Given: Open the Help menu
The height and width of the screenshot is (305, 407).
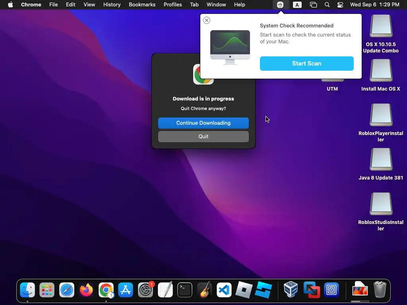Looking at the screenshot, I should click(239, 4).
